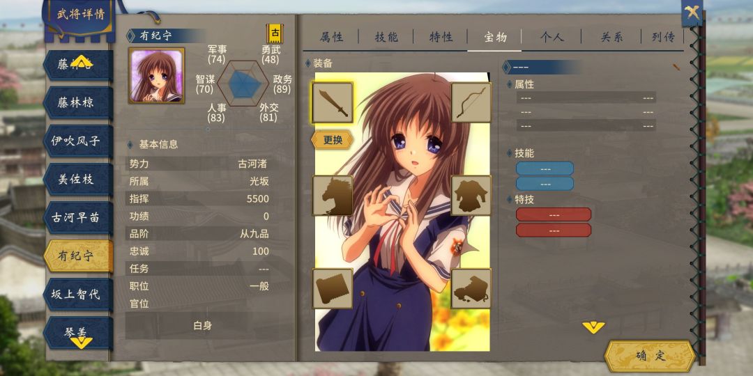
Task: Click the 武将详情 title banner
Action: pyautogui.click(x=81, y=15)
